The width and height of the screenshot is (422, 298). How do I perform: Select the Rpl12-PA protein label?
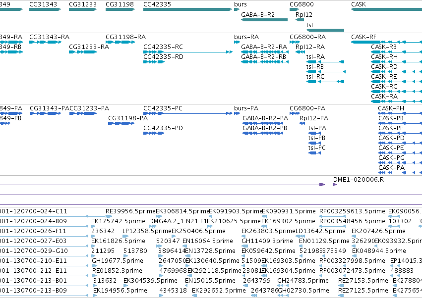[x=314, y=118]
